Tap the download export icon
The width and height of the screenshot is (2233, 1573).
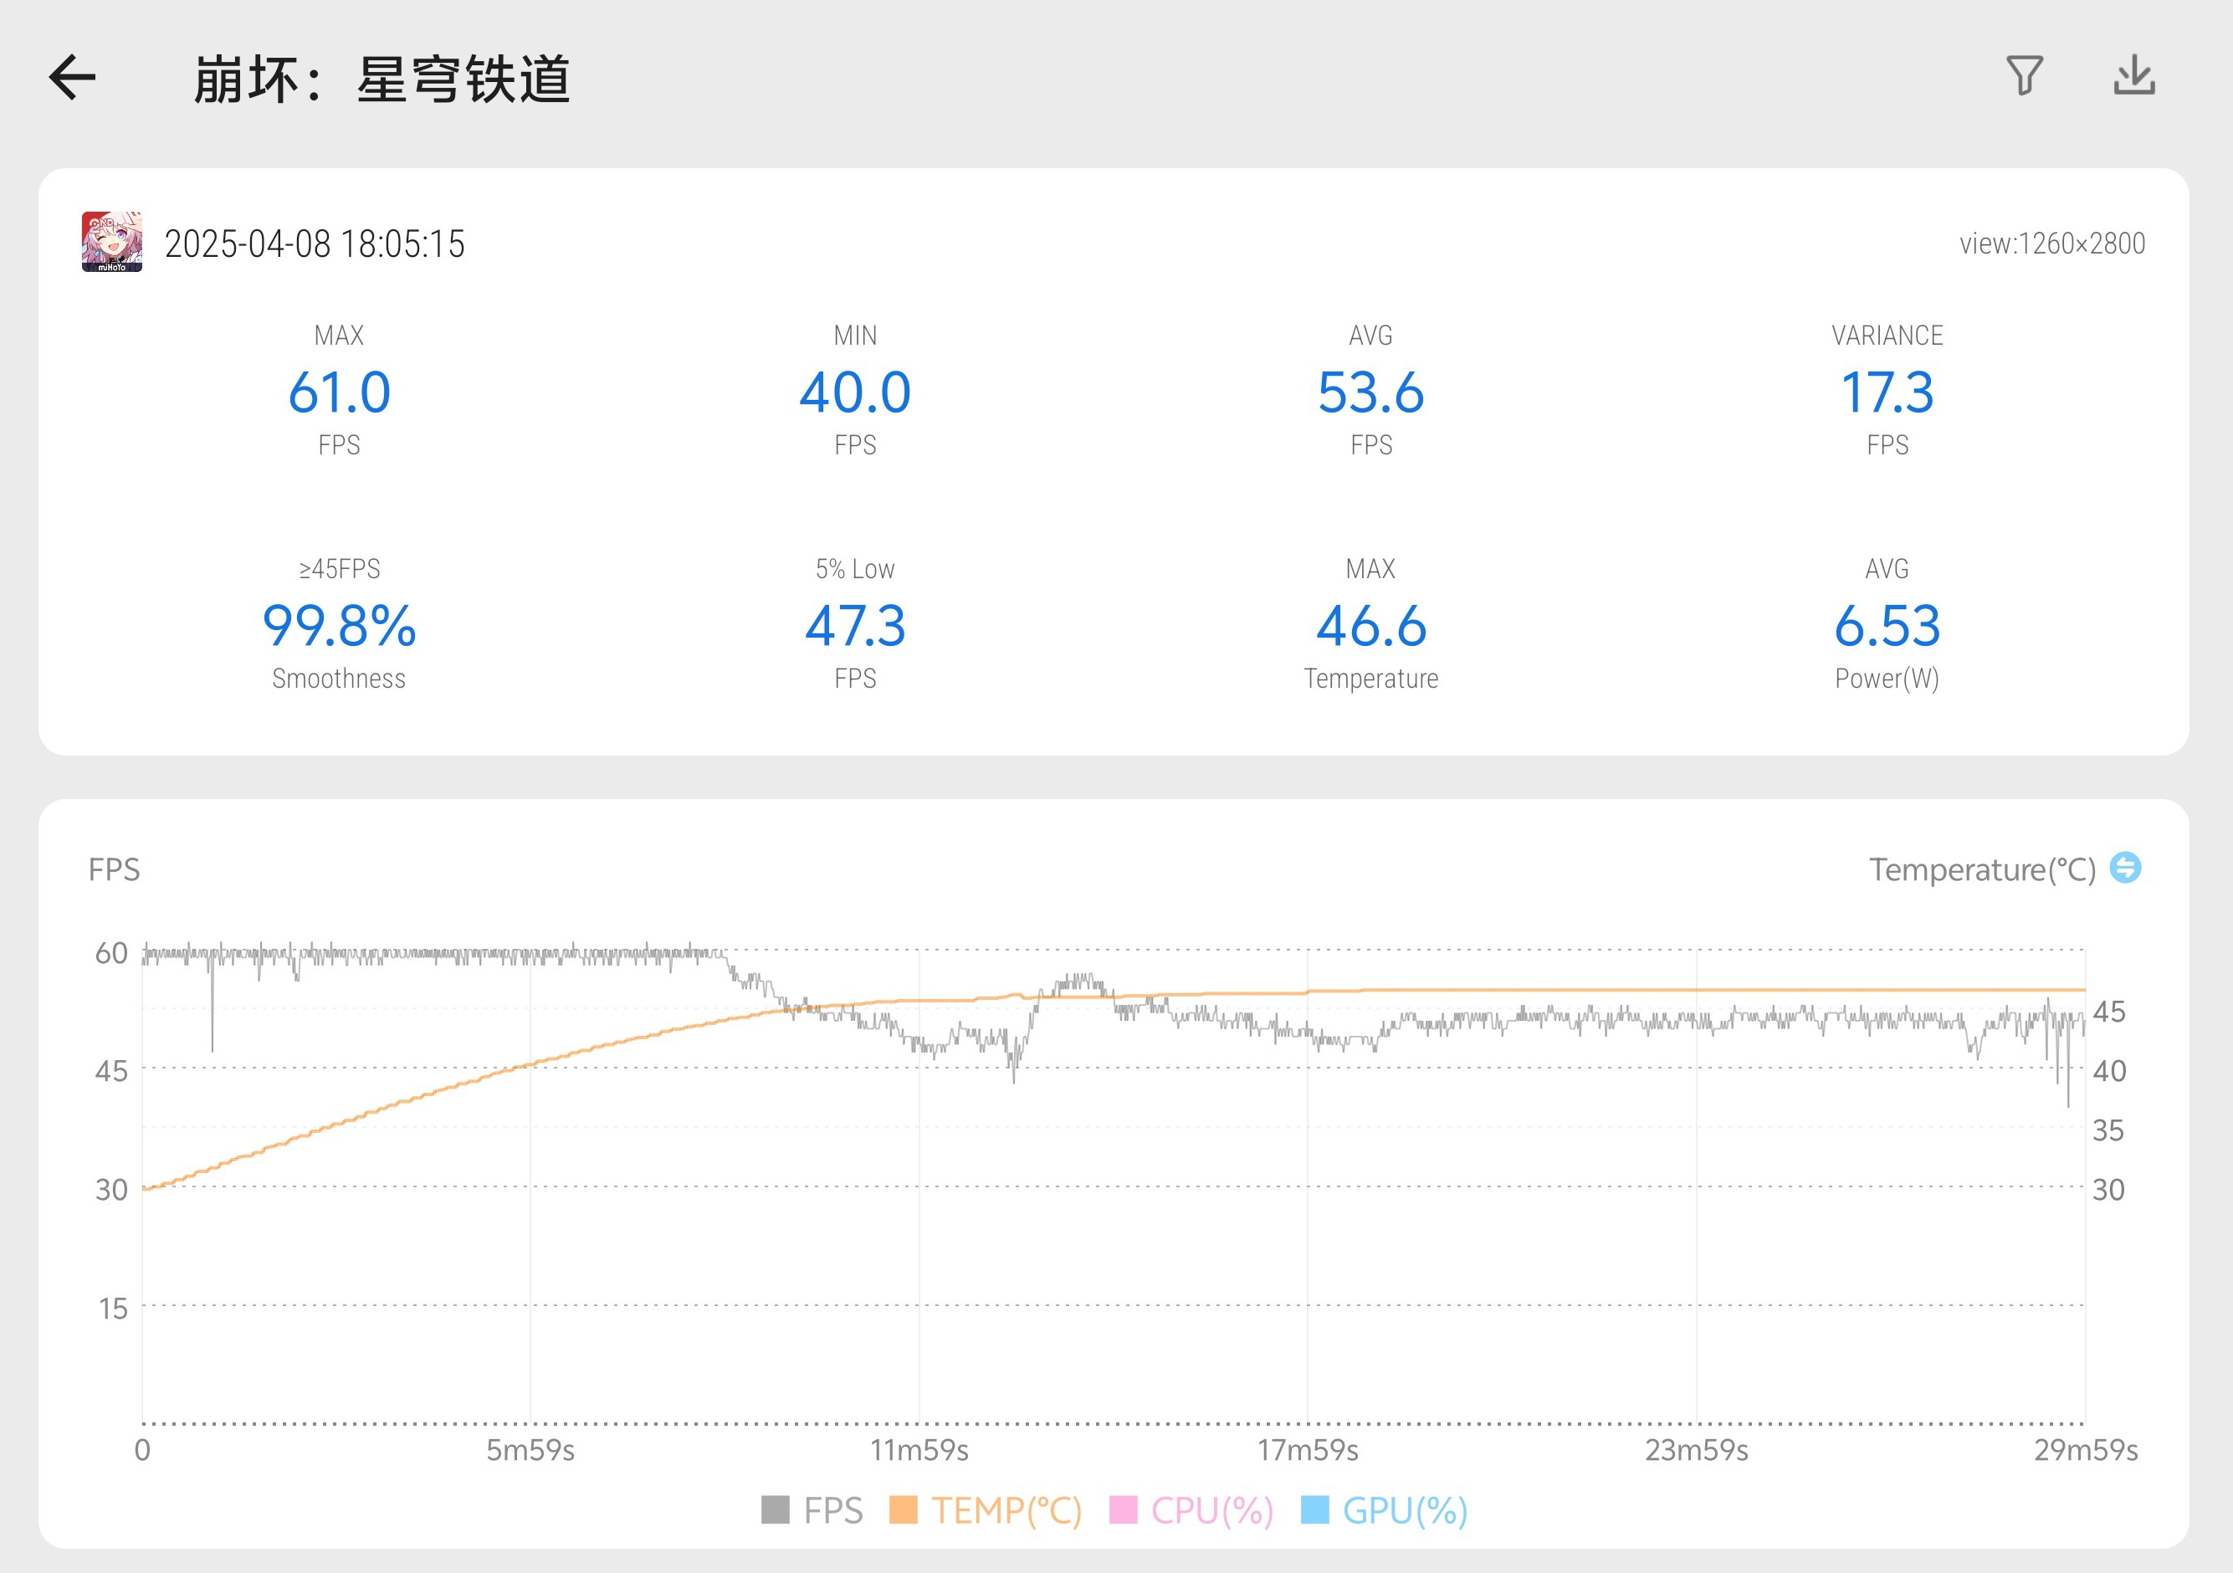[x=2133, y=76]
